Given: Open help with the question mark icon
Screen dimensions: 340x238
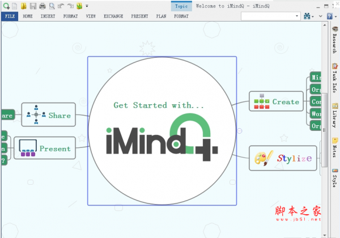Looking at the screenshot, I should [x=330, y=16].
